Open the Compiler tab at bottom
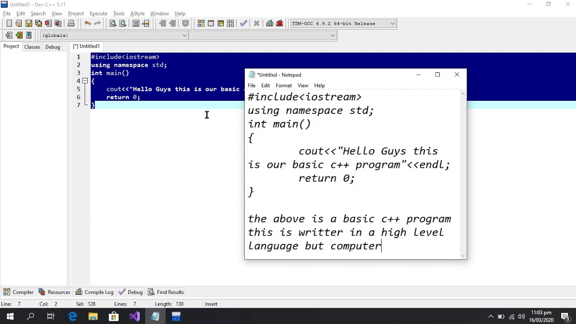Screen dimensions: 576x324 click(18, 292)
